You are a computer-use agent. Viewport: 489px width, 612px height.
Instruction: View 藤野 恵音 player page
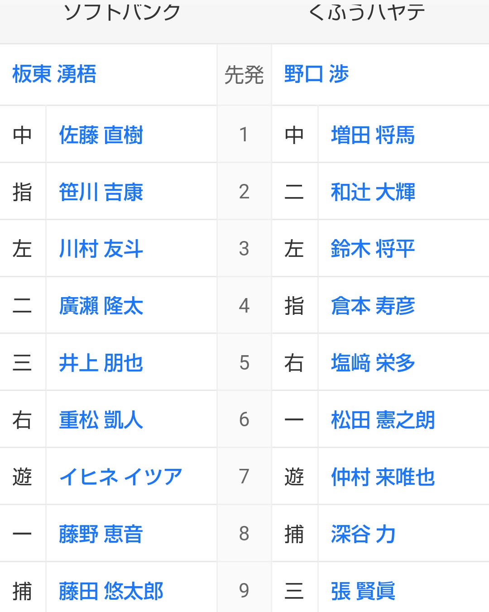(101, 534)
